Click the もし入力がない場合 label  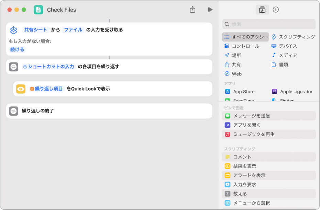pos(30,41)
